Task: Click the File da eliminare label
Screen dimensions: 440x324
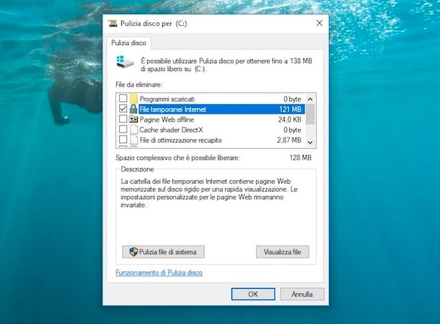Action: pyautogui.click(x=139, y=84)
